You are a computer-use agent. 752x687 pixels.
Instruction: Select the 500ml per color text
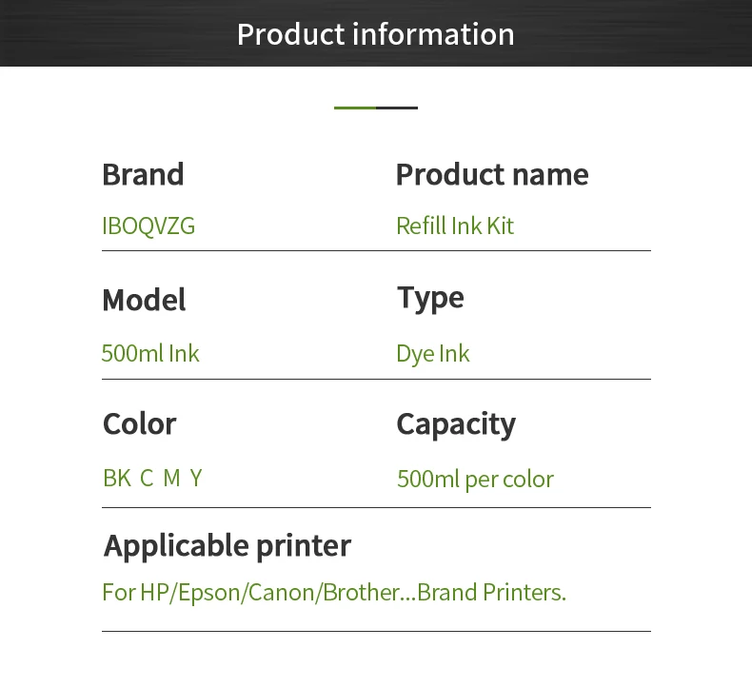pyautogui.click(x=474, y=479)
